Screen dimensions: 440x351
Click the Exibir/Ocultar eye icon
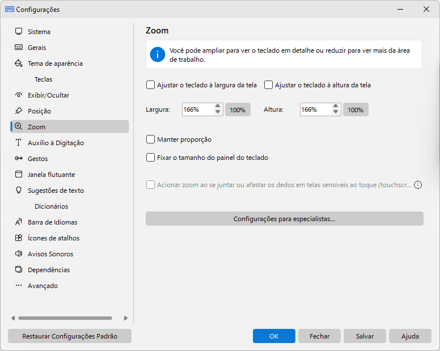pos(19,95)
